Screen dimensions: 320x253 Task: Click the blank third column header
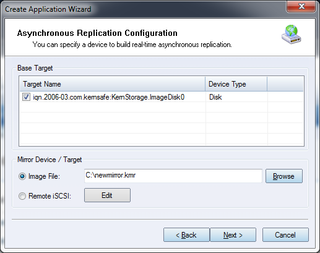[285, 84]
